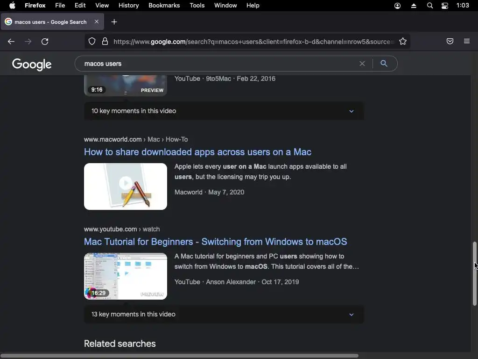Click the vertical page scrollbar thumb
The width and height of the screenshot is (478, 359).
[x=474, y=273]
